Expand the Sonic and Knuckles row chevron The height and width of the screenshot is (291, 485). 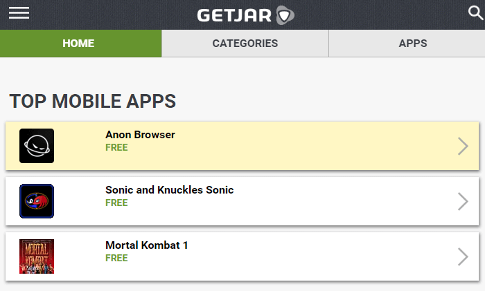[x=463, y=201]
